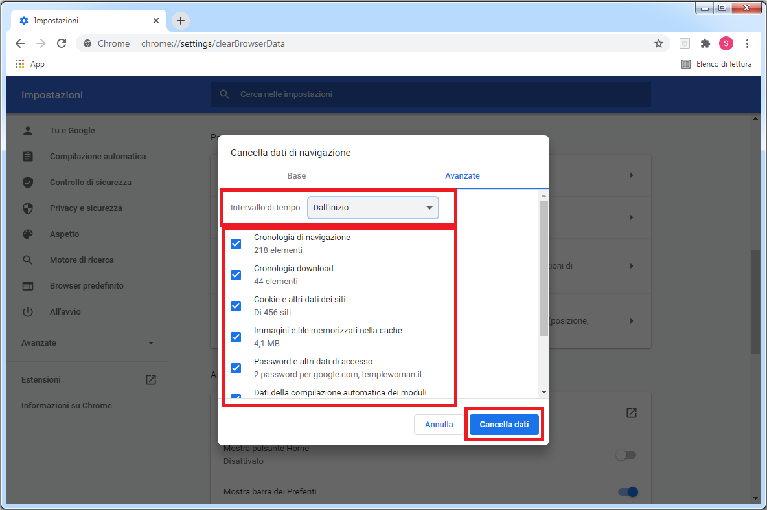Click the Annulla button
Viewport: 767px width, 510px height.
click(439, 425)
